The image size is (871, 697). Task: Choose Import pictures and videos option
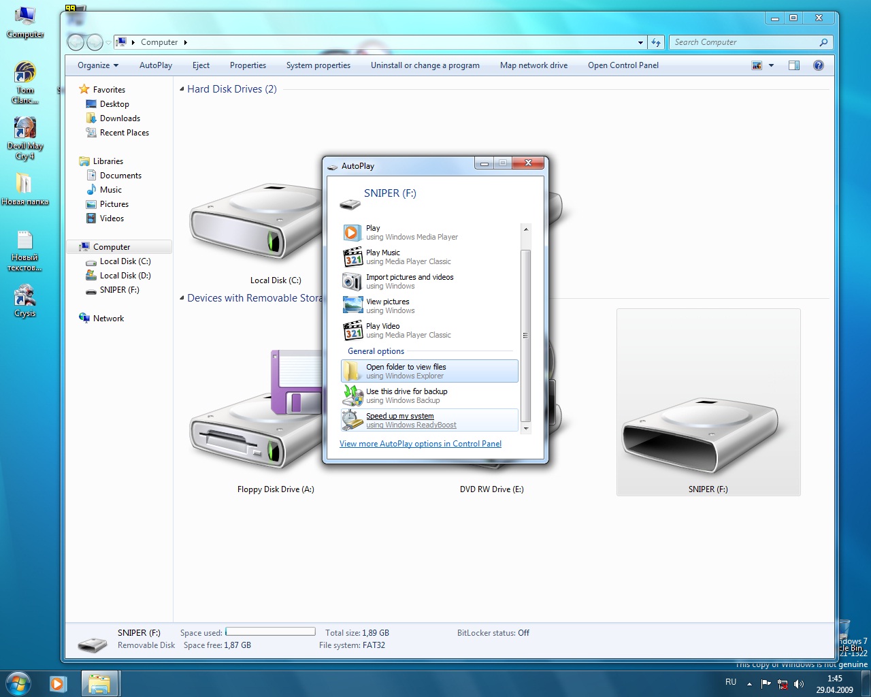click(x=409, y=282)
